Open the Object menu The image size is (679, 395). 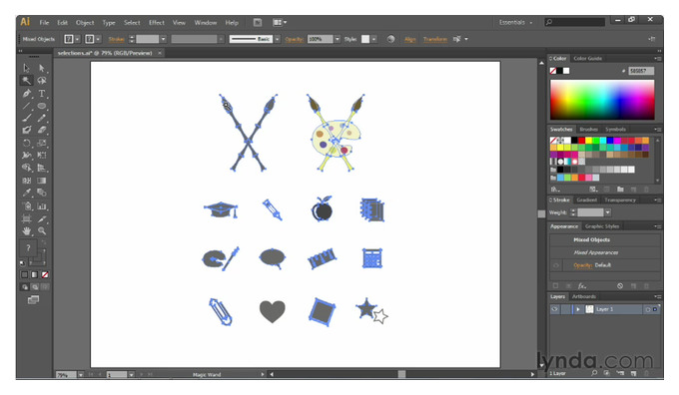(85, 23)
